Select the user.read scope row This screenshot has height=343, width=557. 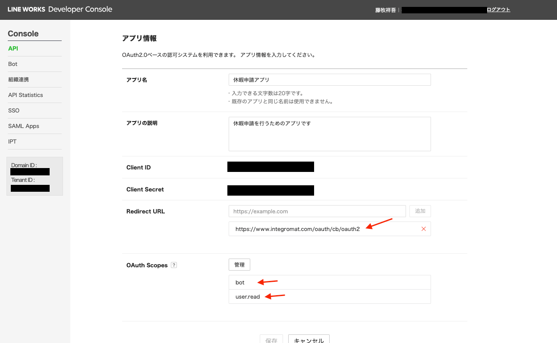click(x=330, y=296)
